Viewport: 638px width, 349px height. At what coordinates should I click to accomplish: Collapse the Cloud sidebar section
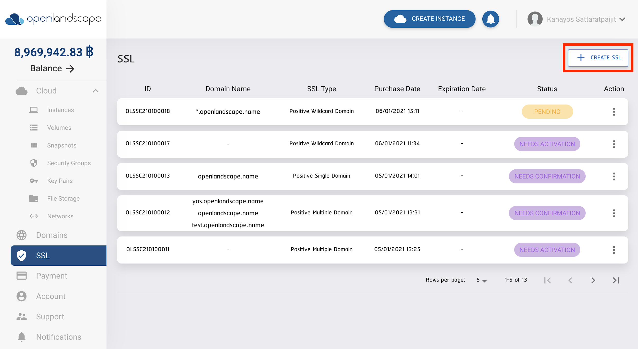pyautogui.click(x=96, y=90)
